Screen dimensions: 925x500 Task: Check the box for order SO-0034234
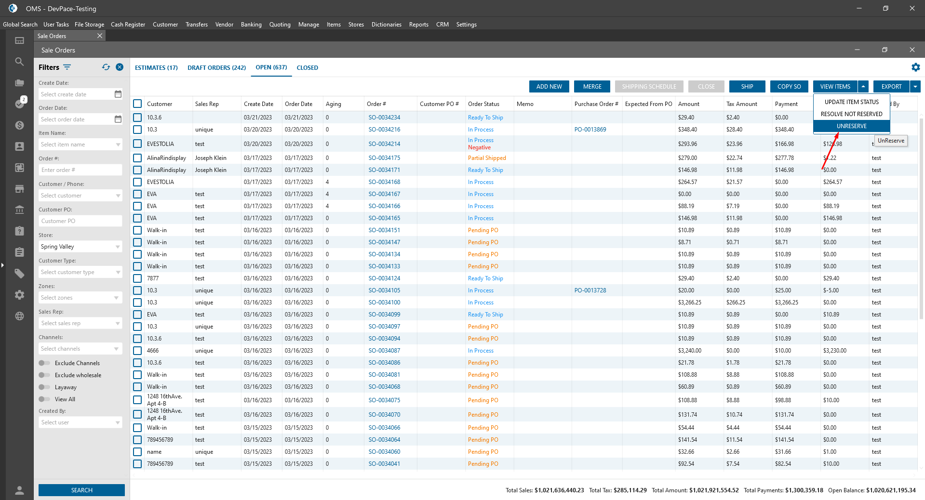coord(137,118)
